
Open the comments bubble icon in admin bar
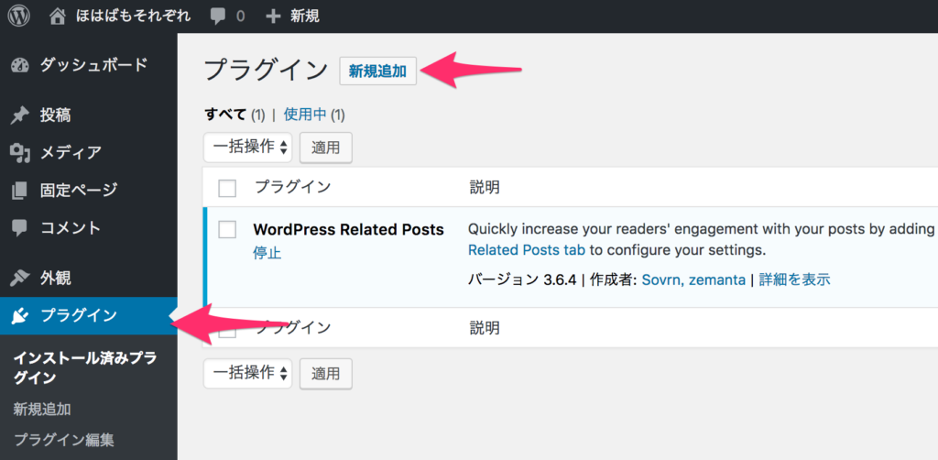pyautogui.click(x=218, y=16)
